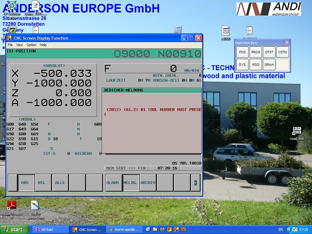Launch Firefox from the quick launch bar
Image resolution: width=312 pixels, height=234 pixels.
point(183,229)
